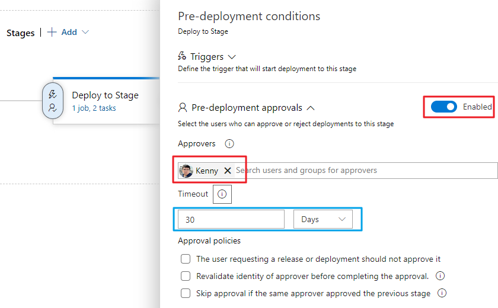Click the Triggers lightning icon
The height and width of the screenshot is (308, 498).
pos(183,57)
